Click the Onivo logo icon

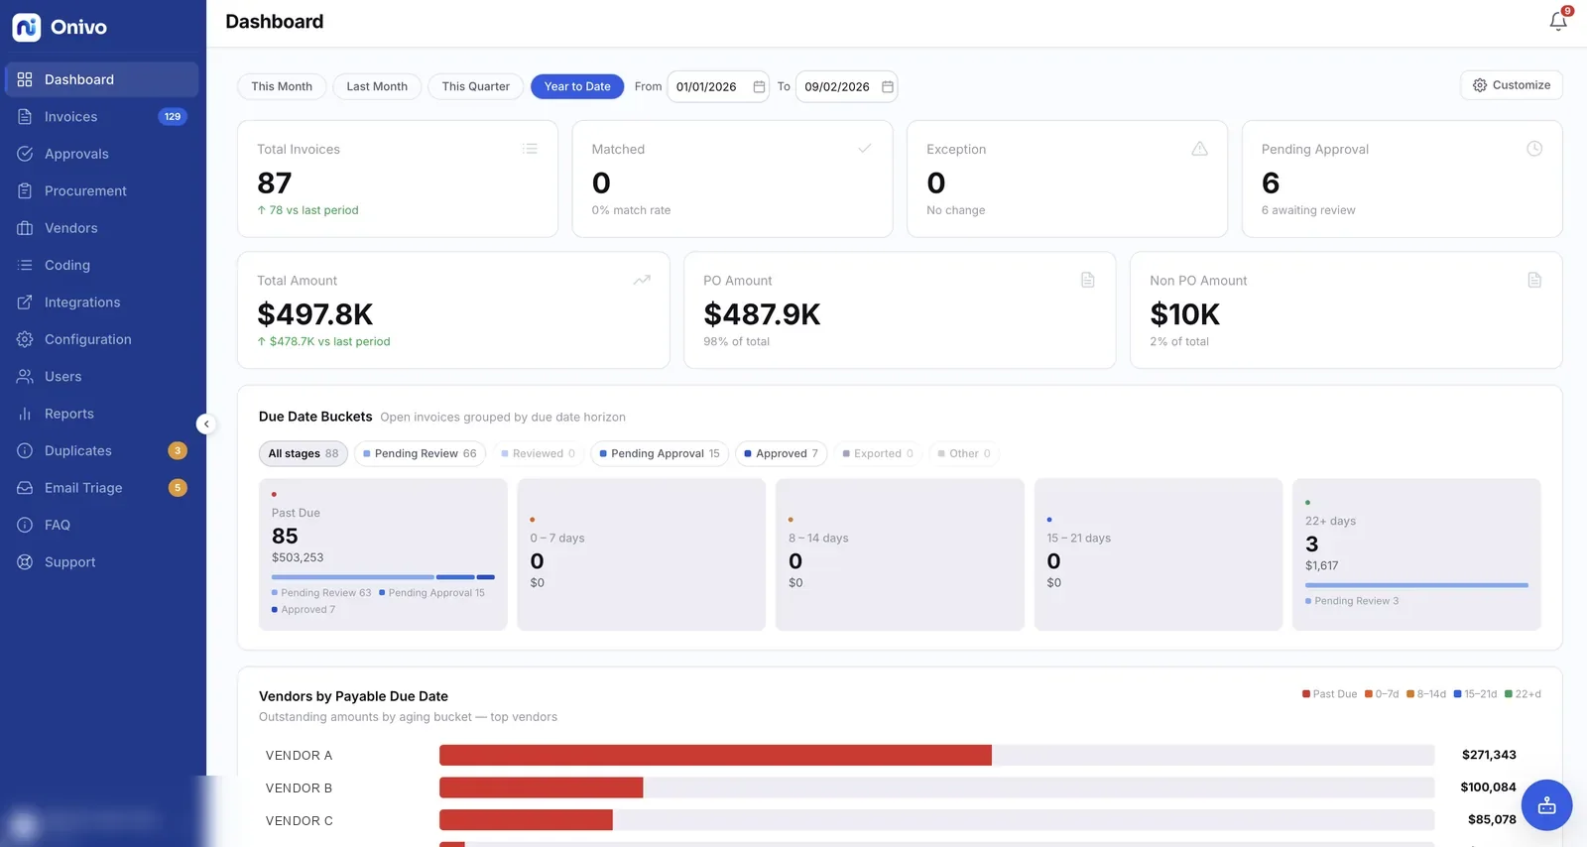pos(26,27)
